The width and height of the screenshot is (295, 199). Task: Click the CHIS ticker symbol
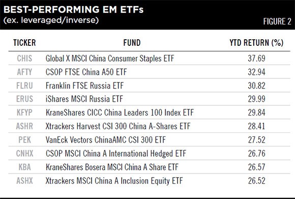24,59
